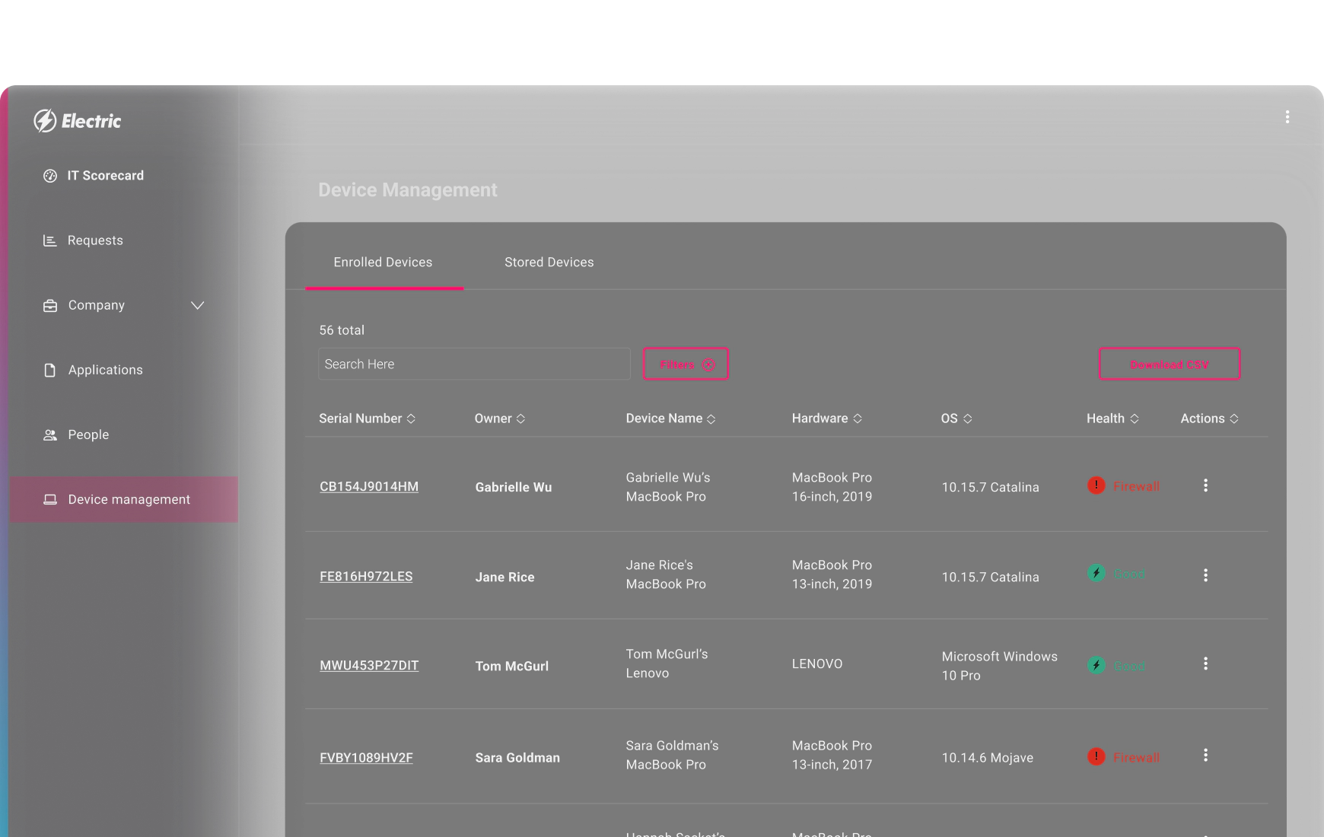Select the Enrolled Devices tab

click(382, 262)
